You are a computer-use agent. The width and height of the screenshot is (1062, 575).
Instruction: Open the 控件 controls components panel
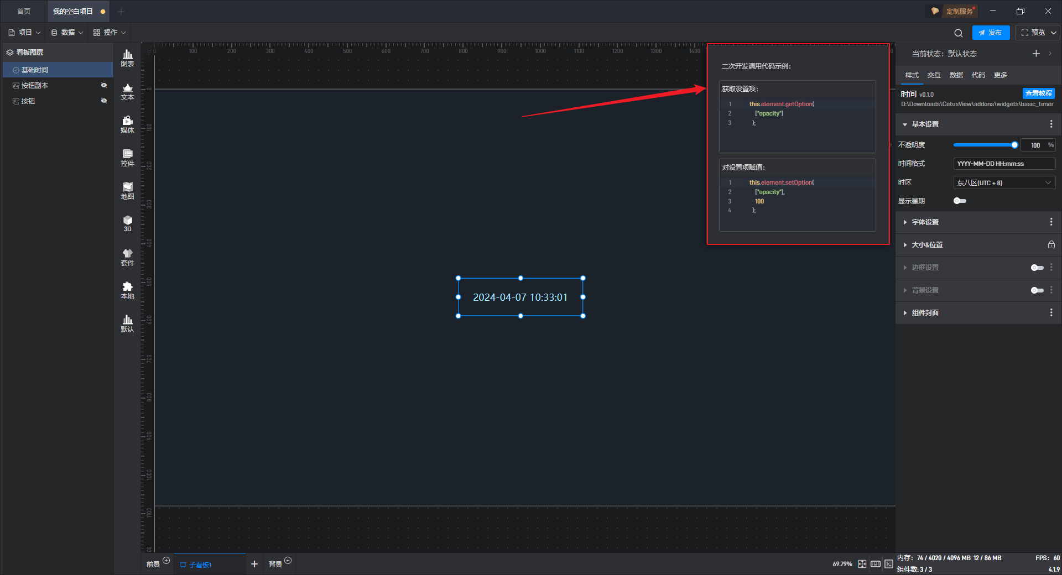127,158
